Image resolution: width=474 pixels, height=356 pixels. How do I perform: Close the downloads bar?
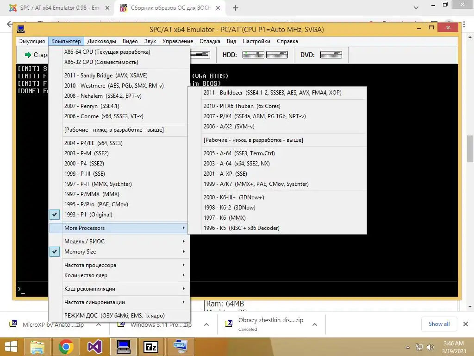click(x=466, y=324)
